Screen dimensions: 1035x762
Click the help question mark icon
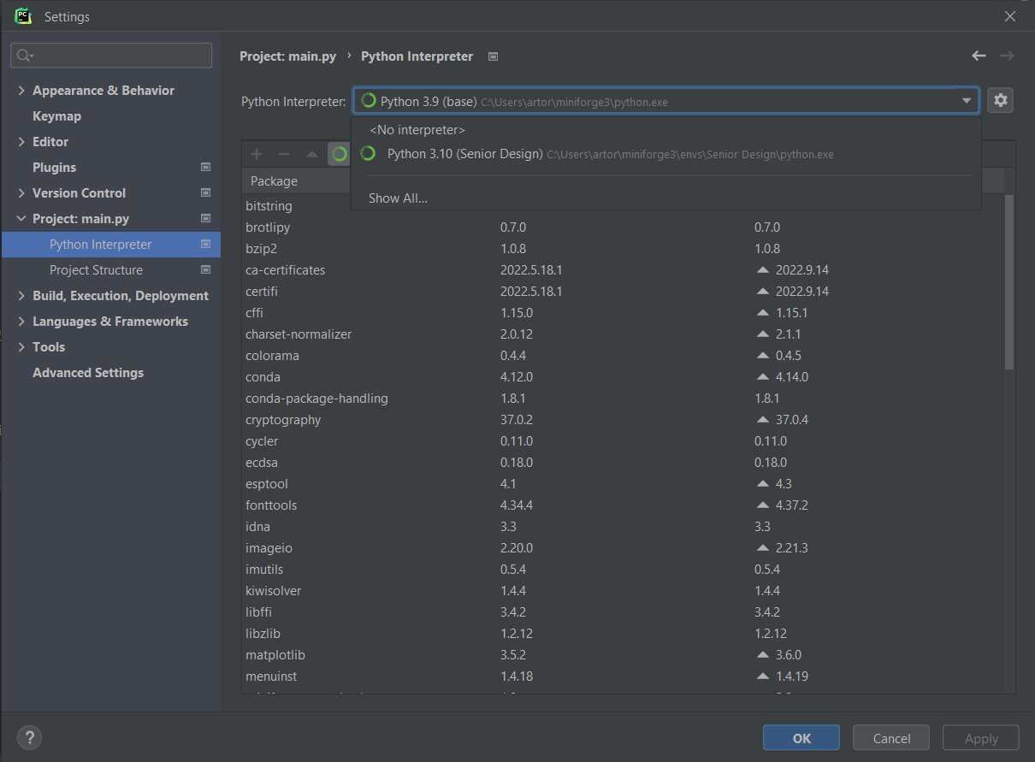tap(29, 738)
